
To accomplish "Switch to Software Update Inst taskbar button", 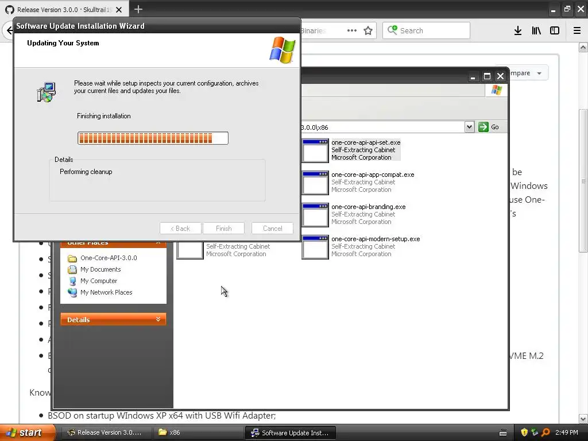I will 290,433.
